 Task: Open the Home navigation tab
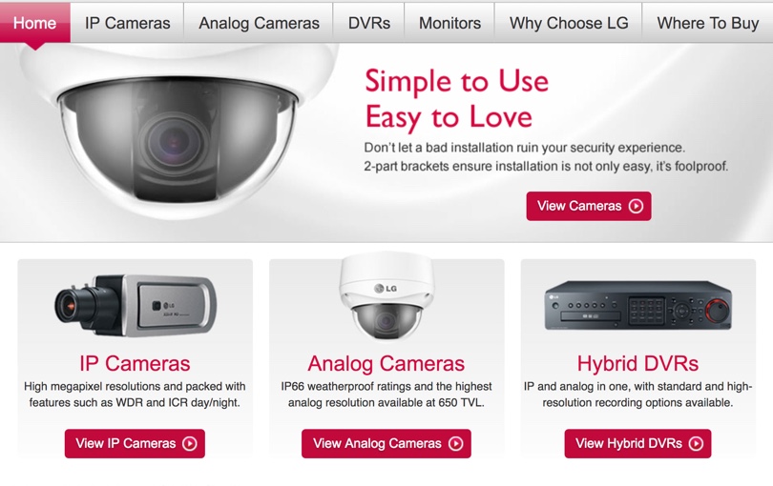point(34,23)
